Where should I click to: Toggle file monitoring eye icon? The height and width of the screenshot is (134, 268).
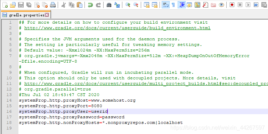(221, 5)
